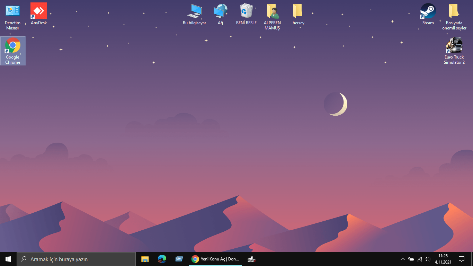The height and width of the screenshot is (266, 473).
Task: Select the hersey folder icon
Action: (x=298, y=14)
